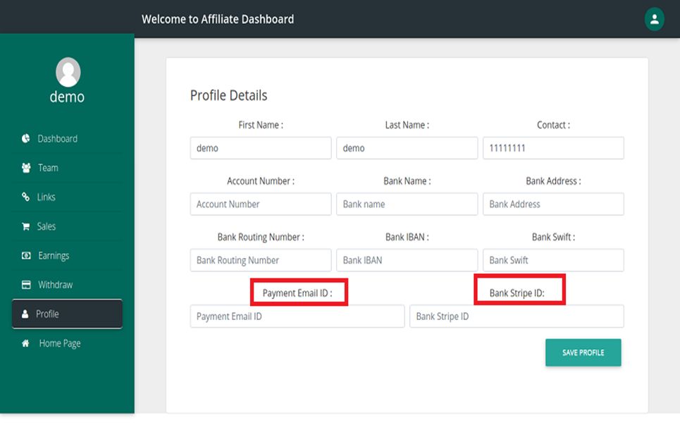
Task: Select the Profile menu item
Action: point(67,314)
